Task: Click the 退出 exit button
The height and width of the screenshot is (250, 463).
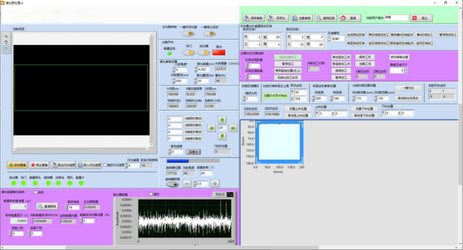Action: 422,18
